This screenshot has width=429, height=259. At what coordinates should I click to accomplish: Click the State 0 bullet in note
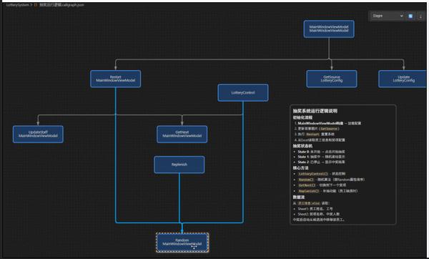coord(321,152)
